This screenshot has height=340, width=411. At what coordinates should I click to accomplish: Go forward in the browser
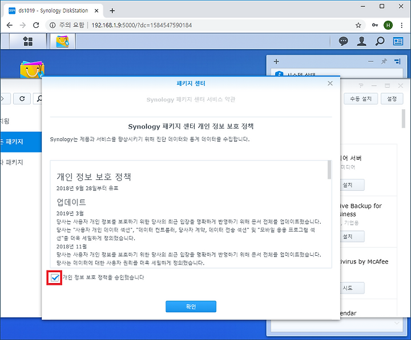click(23, 25)
